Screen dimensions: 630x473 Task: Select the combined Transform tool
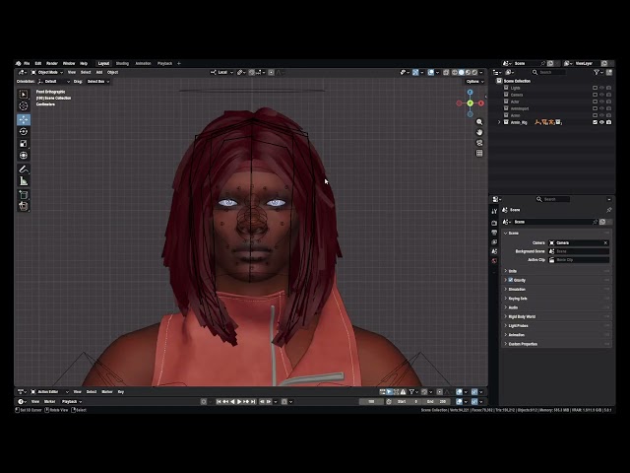(x=24, y=156)
